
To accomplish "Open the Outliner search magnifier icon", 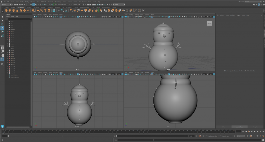I will (x=2, y=64).
